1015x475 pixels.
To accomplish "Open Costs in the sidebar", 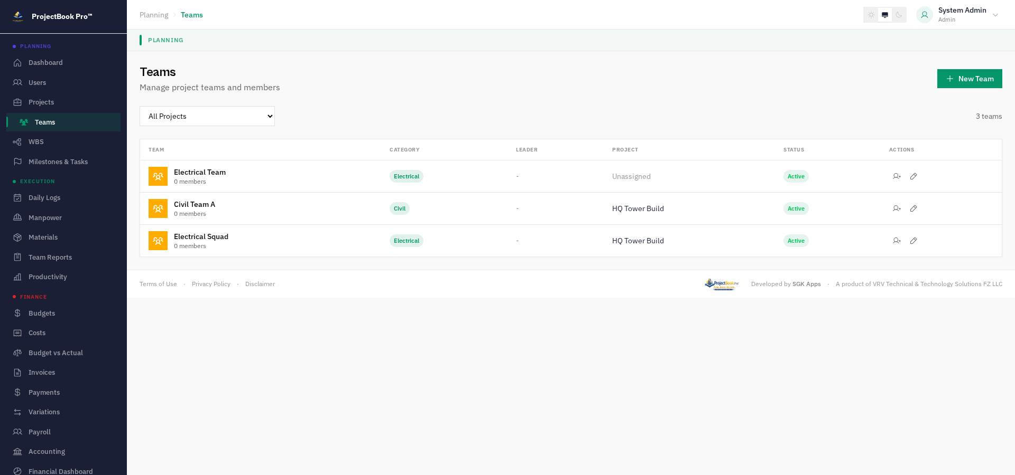I will click(63, 333).
